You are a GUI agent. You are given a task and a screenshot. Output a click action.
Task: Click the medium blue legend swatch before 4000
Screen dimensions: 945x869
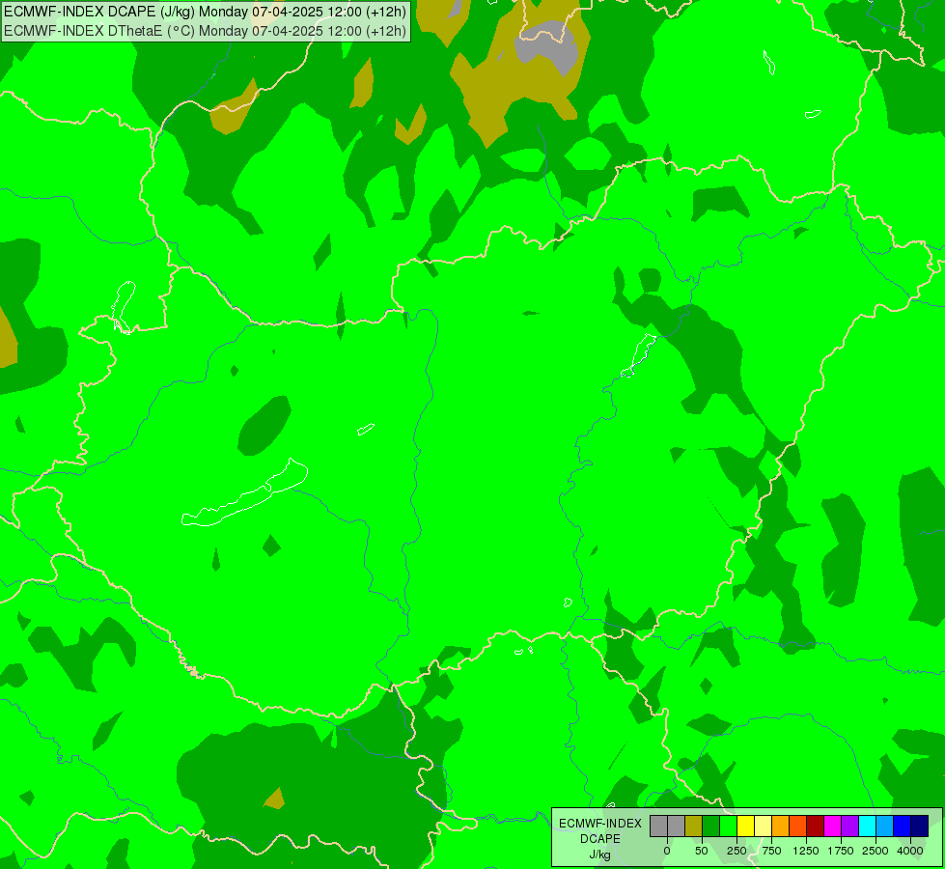click(903, 827)
